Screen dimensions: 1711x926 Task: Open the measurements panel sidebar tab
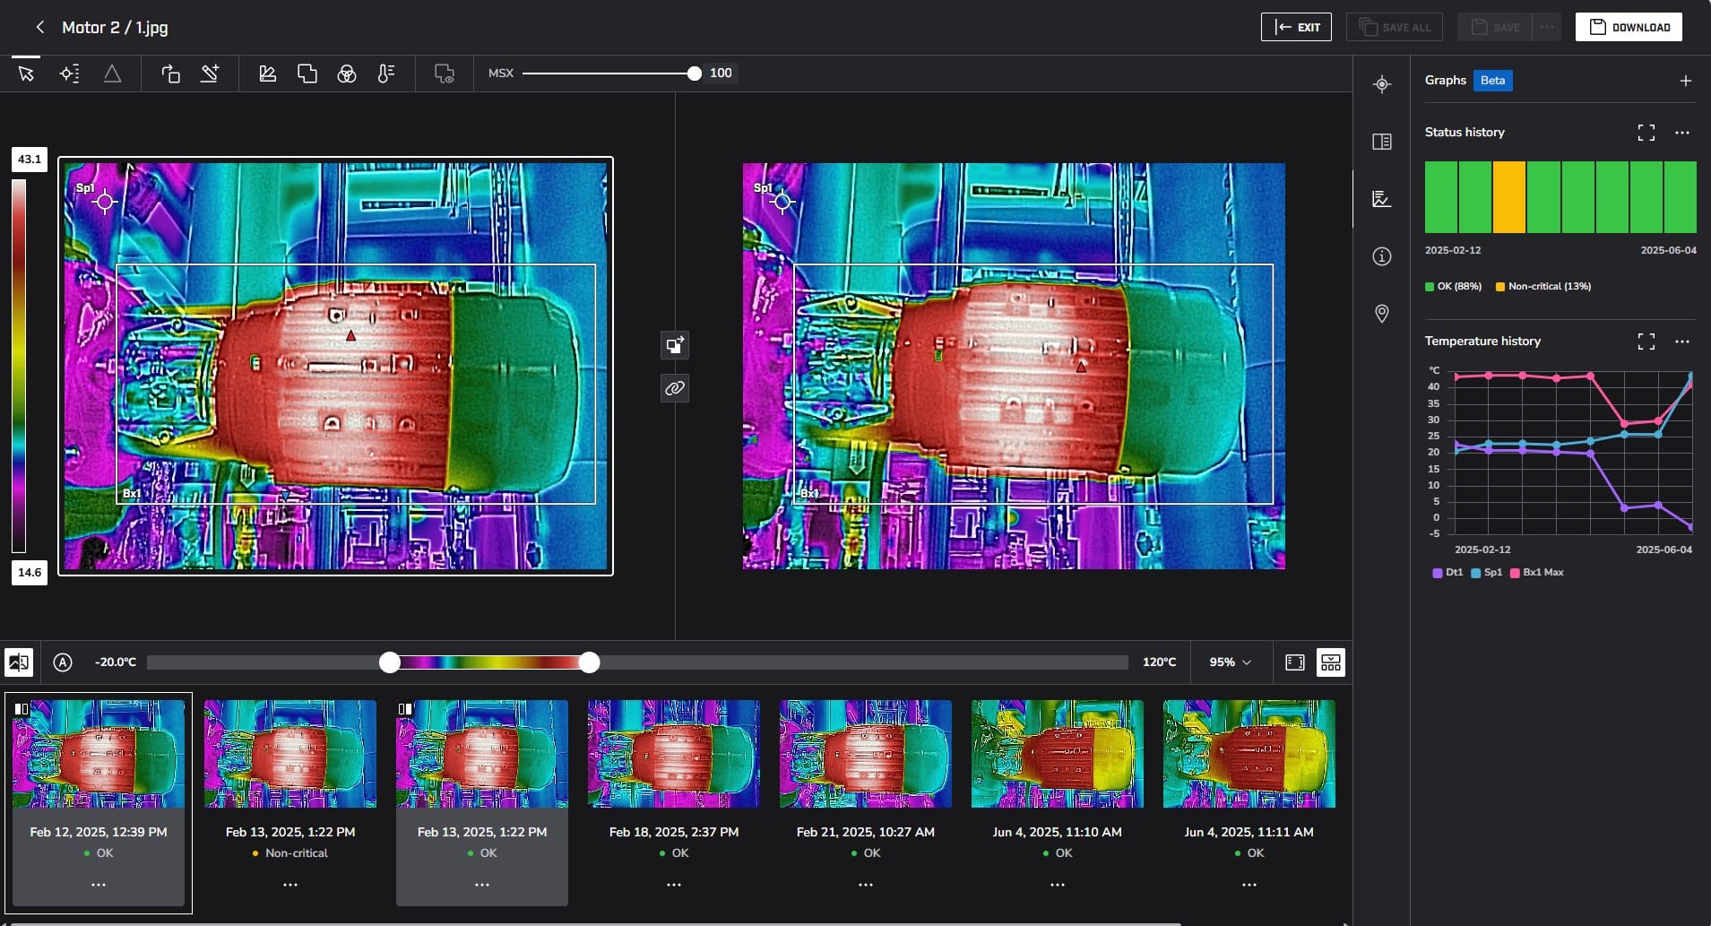1381,84
